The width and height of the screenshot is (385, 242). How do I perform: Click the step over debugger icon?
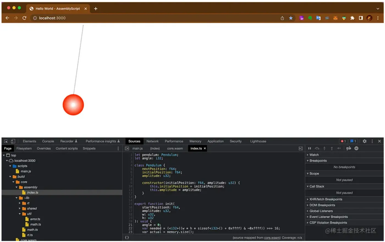(x=317, y=148)
